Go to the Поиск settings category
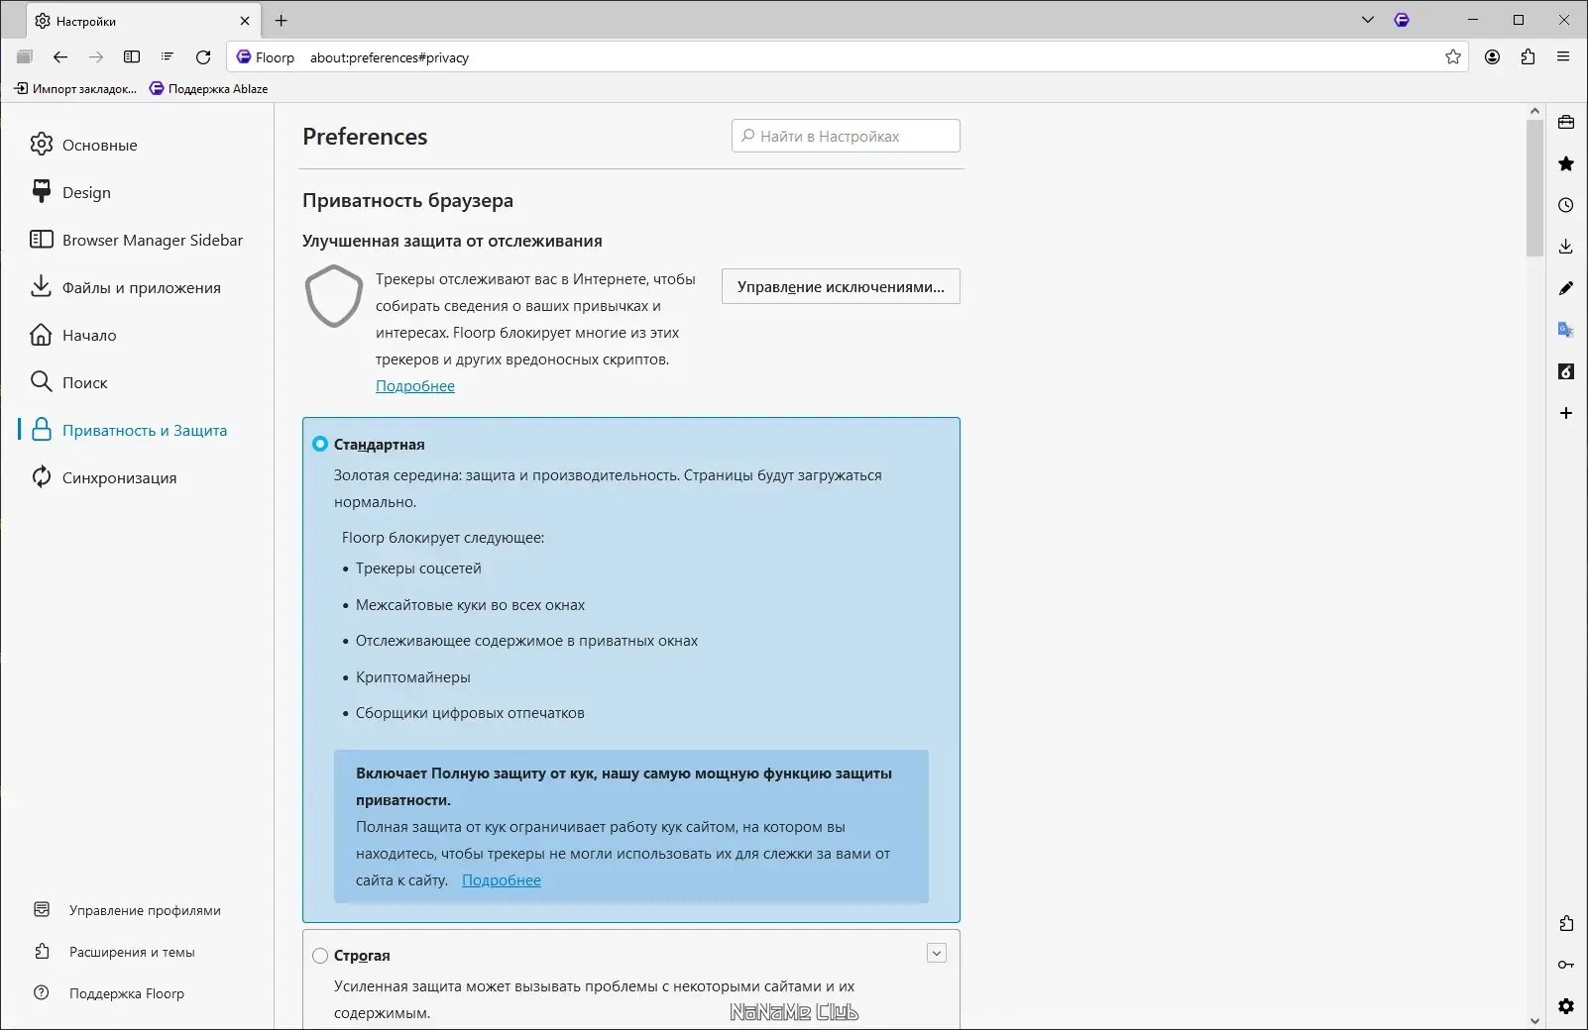The width and height of the screenshot is (1588, 1030). pos(84,382)
